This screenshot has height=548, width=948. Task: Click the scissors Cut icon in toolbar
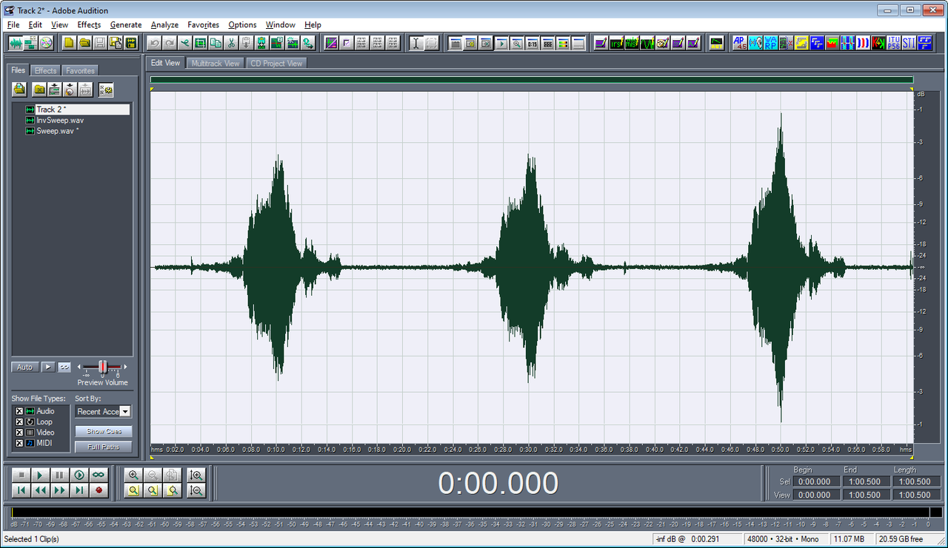(231, 43)
